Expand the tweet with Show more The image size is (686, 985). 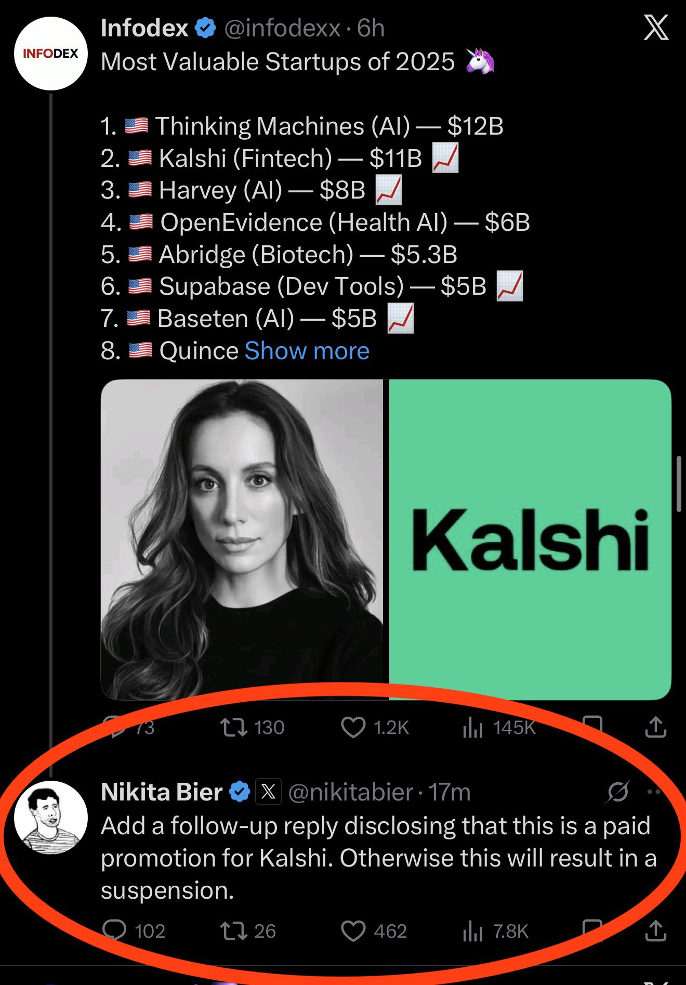tap(307, 351)
